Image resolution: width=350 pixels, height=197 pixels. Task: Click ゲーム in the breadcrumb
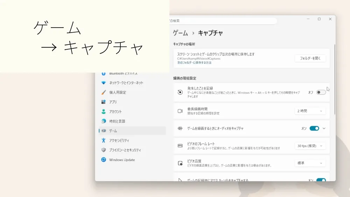click(180, 33)
